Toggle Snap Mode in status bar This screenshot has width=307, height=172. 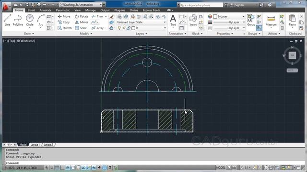click(52, 168)
